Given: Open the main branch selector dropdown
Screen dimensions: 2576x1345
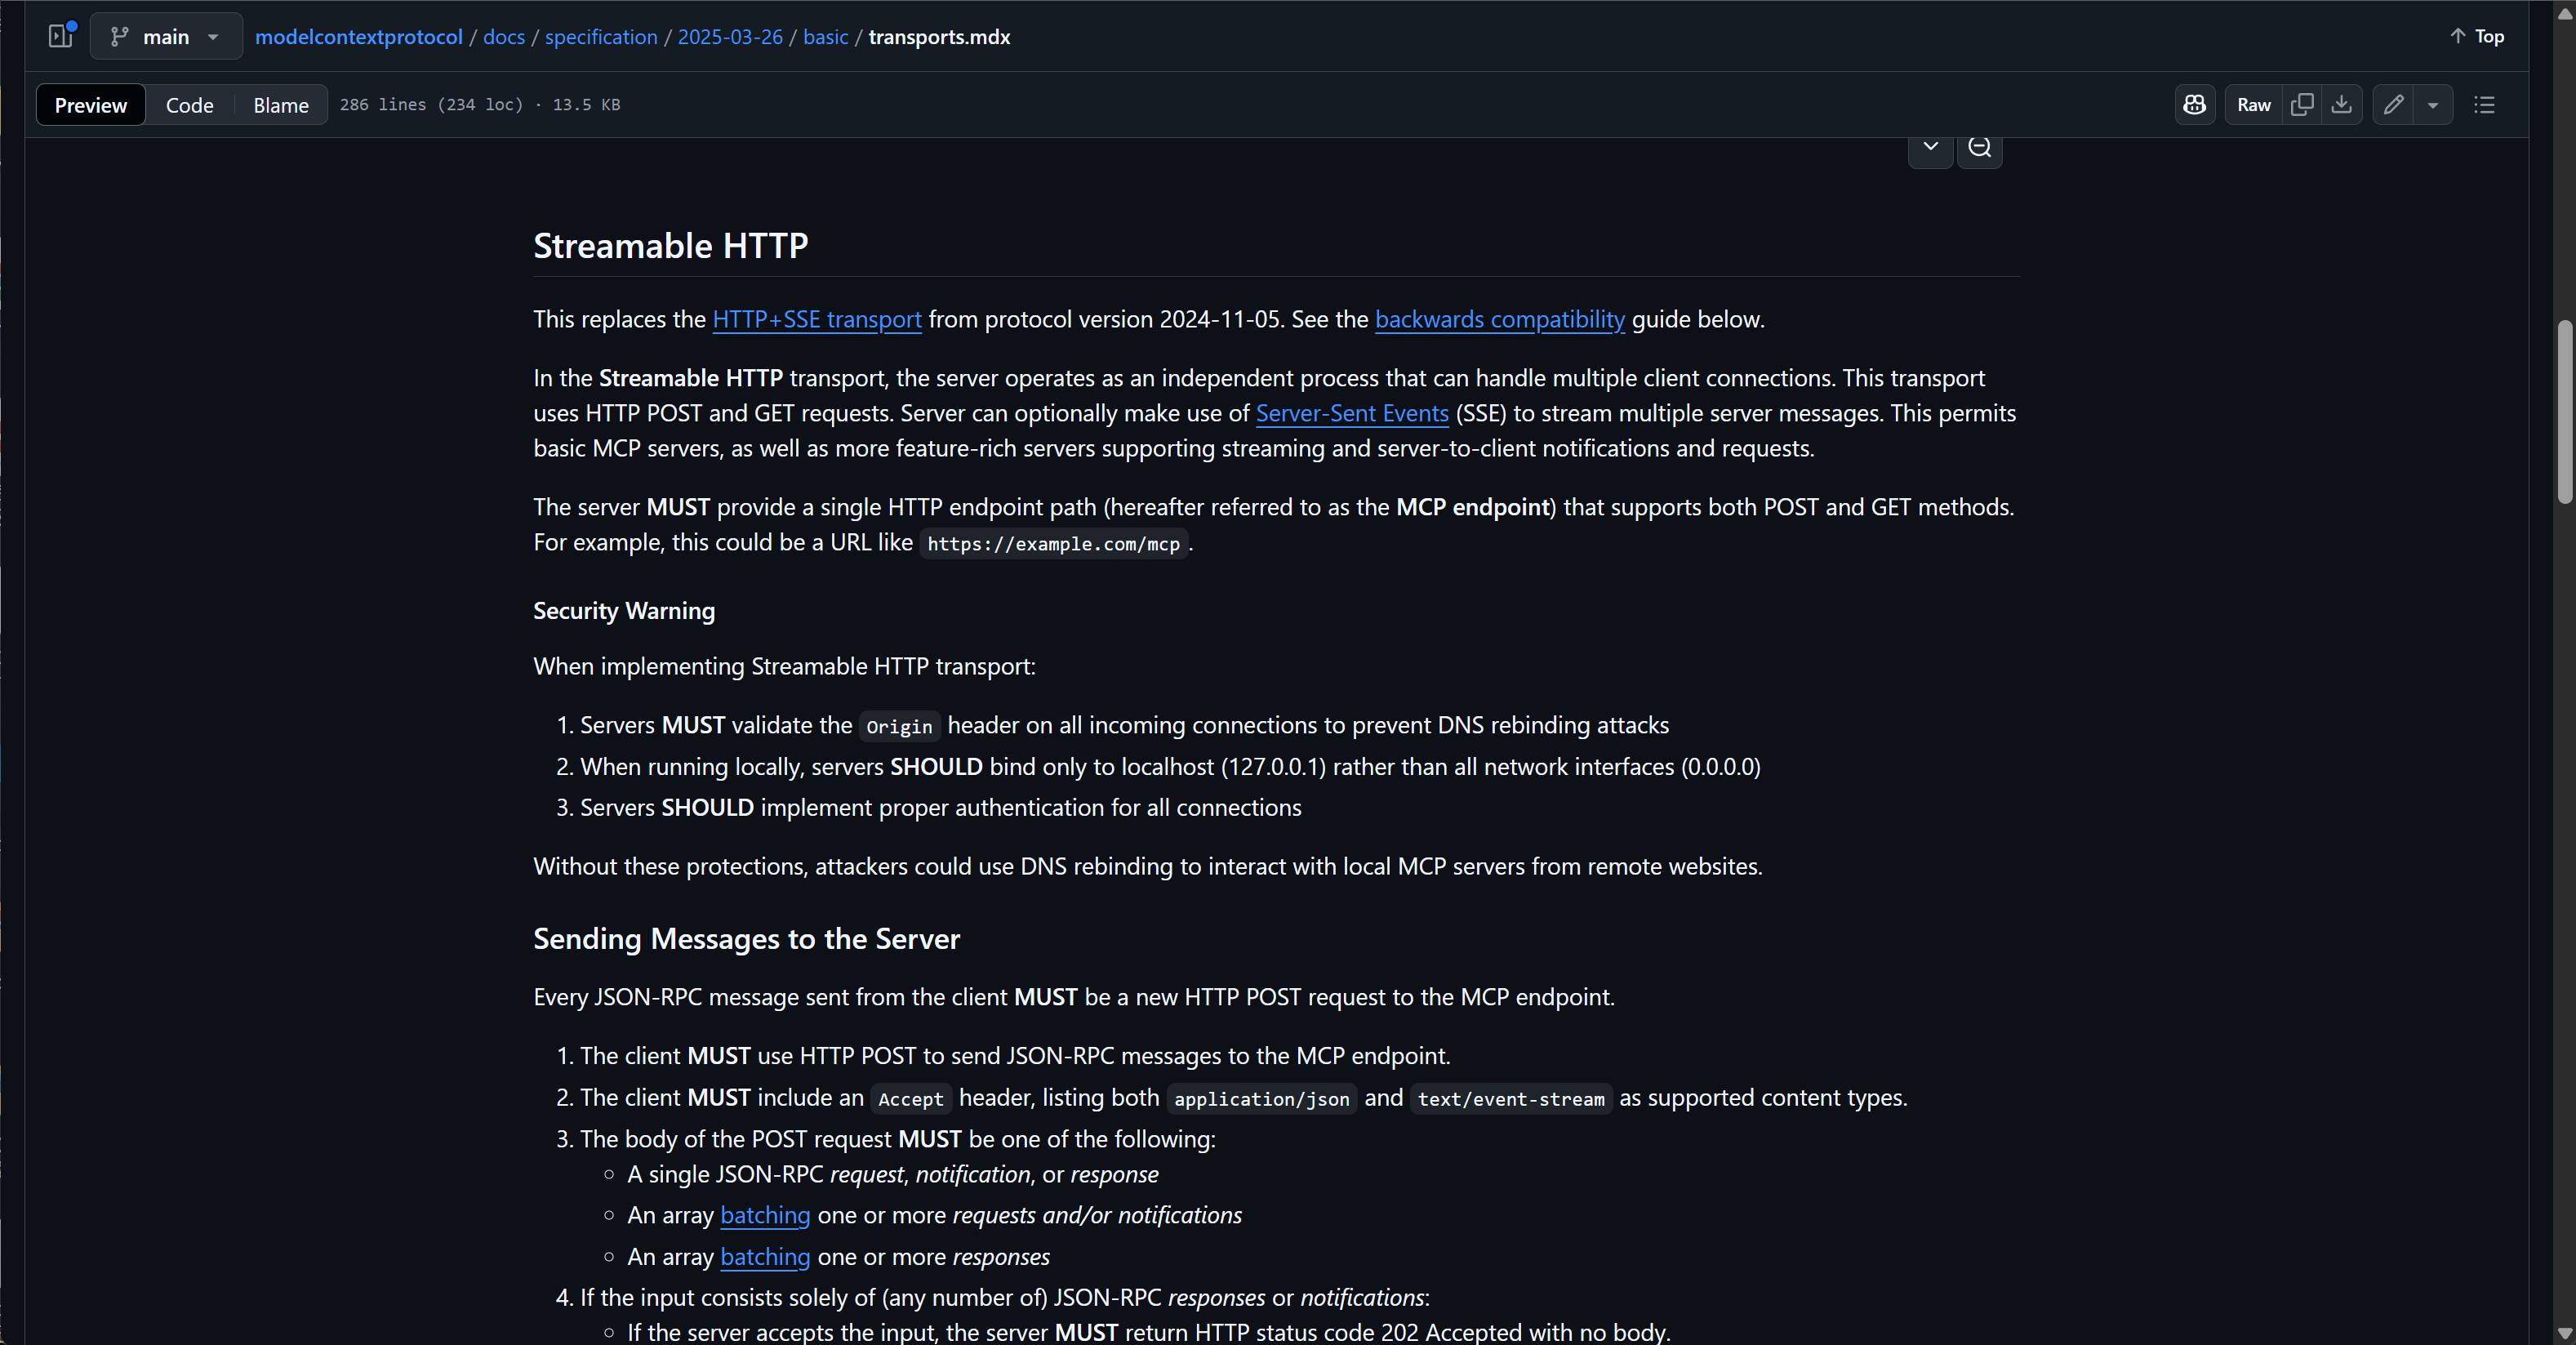Looking at the screenshot, I should click(x=166, y=36).
